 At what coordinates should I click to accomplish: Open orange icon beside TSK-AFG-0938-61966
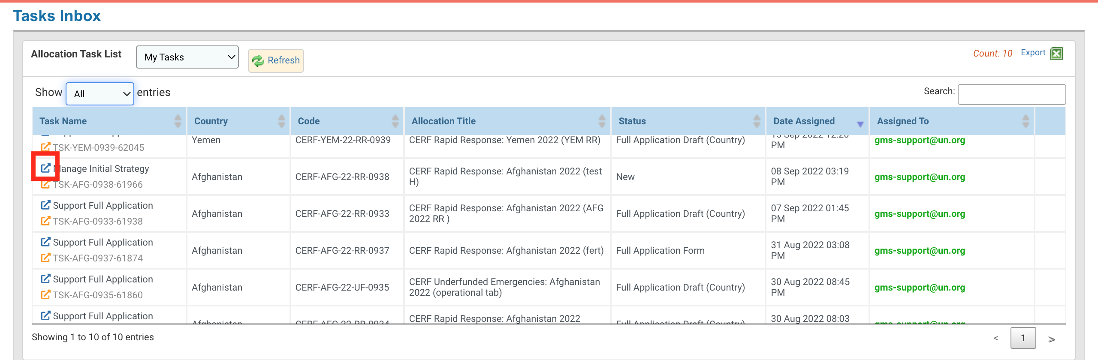pyautogui.click(x=45, y=185)
